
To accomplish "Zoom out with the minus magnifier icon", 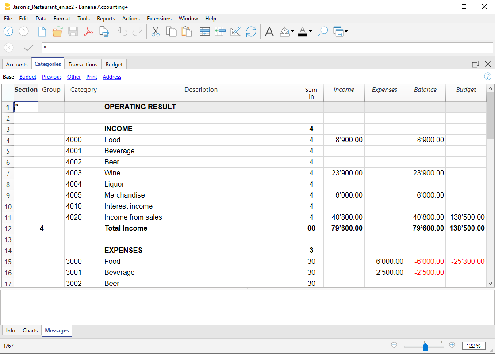I will [395, 346].
